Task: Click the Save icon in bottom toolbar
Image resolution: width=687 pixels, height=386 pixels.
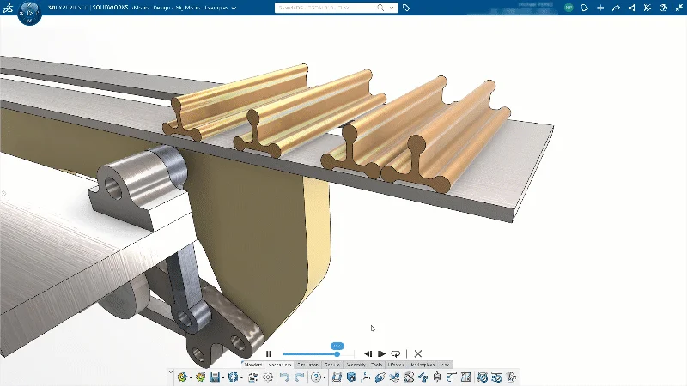Action: pos(215,377)
